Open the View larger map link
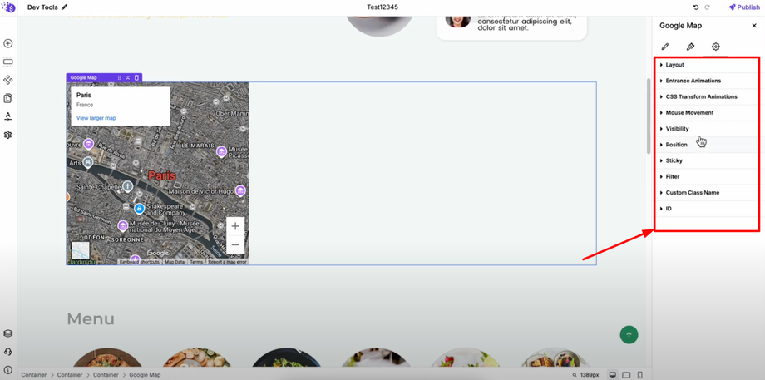The image size is (765, 380). click(96, 118)
